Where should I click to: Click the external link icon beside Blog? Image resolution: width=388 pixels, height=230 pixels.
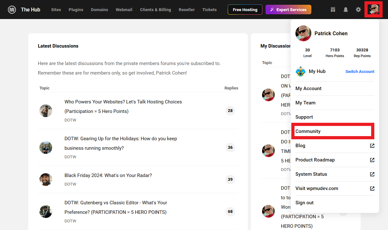372,146
